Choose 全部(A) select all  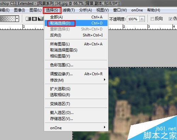[76, 17]
